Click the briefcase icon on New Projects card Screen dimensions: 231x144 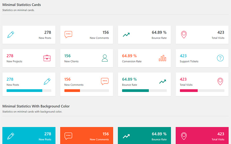[47, 58]
